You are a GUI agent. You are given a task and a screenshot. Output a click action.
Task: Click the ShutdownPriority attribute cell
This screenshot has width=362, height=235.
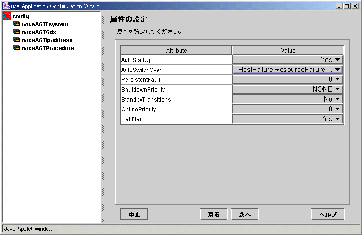pos(176,90)
